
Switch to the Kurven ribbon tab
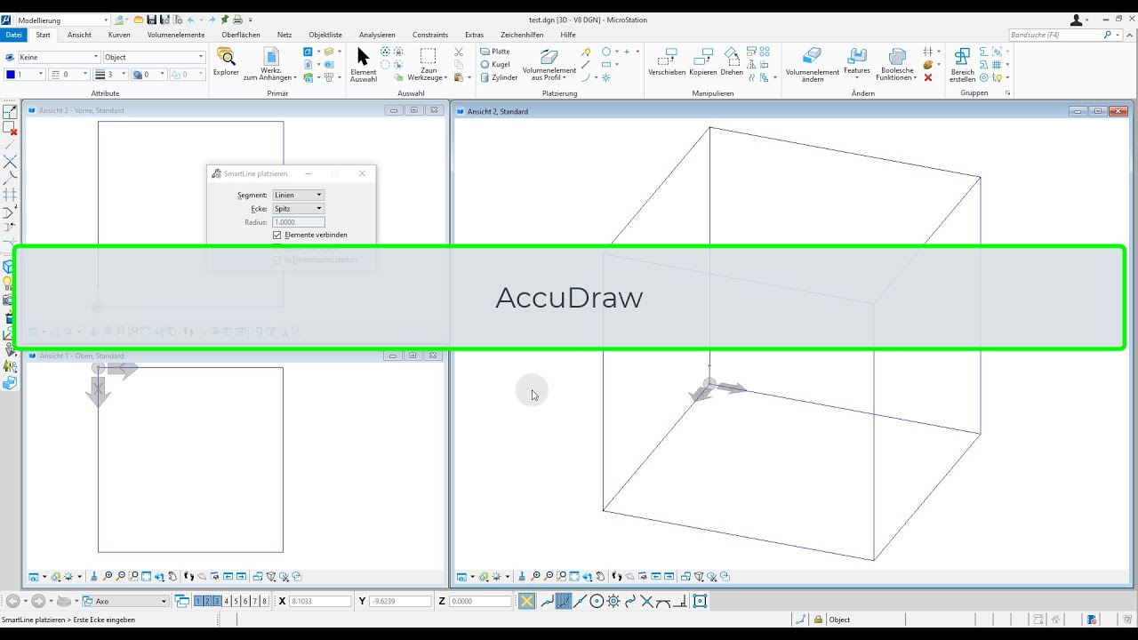[x=119, y=35]
